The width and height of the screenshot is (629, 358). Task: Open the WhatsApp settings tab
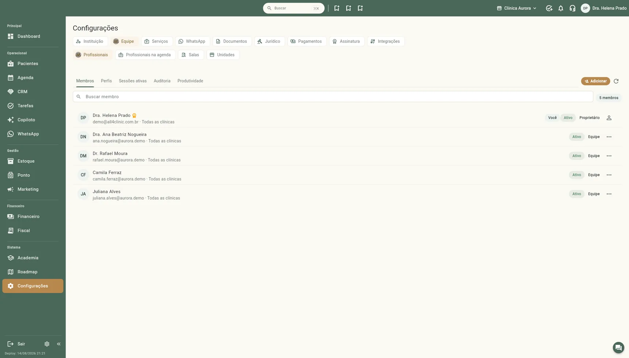coord(192,41)
